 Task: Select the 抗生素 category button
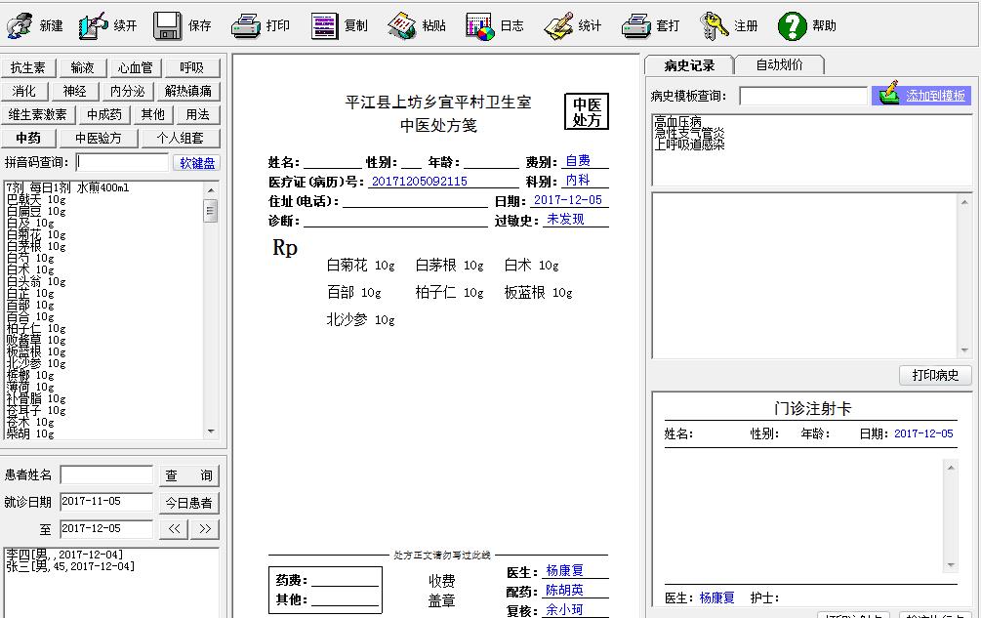coord(28,67)
